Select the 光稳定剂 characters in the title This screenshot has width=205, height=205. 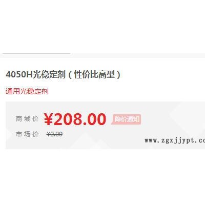click(x=49, y=74)
